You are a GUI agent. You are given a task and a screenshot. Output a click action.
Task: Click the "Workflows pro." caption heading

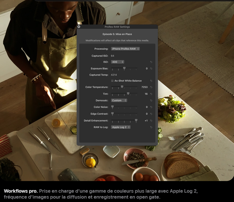click(x=21, y=191)
